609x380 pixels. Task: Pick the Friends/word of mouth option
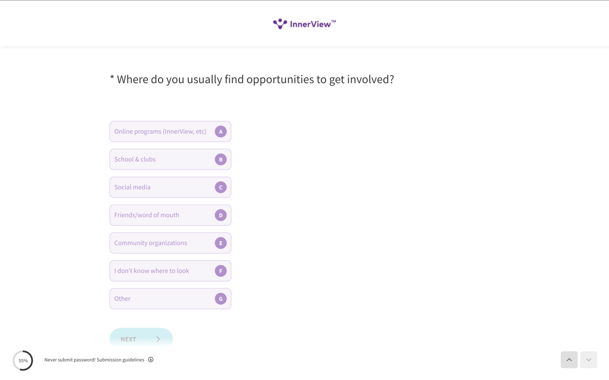(170, 215)
